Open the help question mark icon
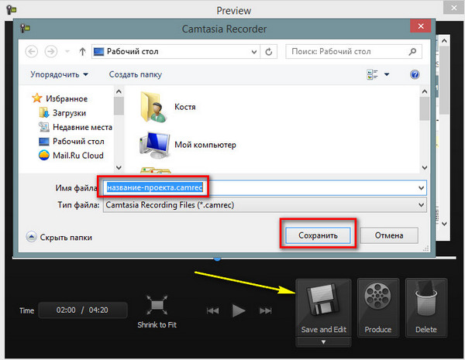The height and width of the screenshot is (360, 465). point(415,75)
